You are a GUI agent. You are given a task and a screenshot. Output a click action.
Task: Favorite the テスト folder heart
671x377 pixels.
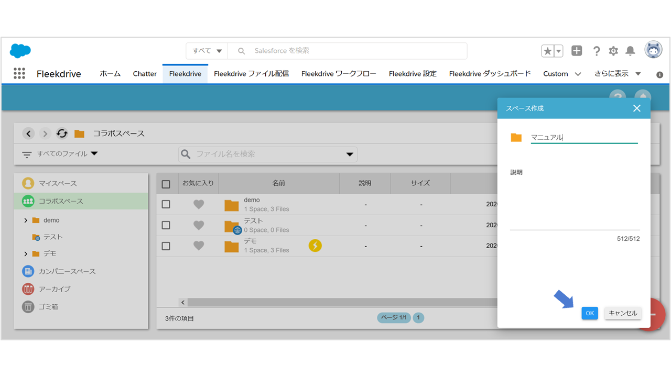(199, 225)
